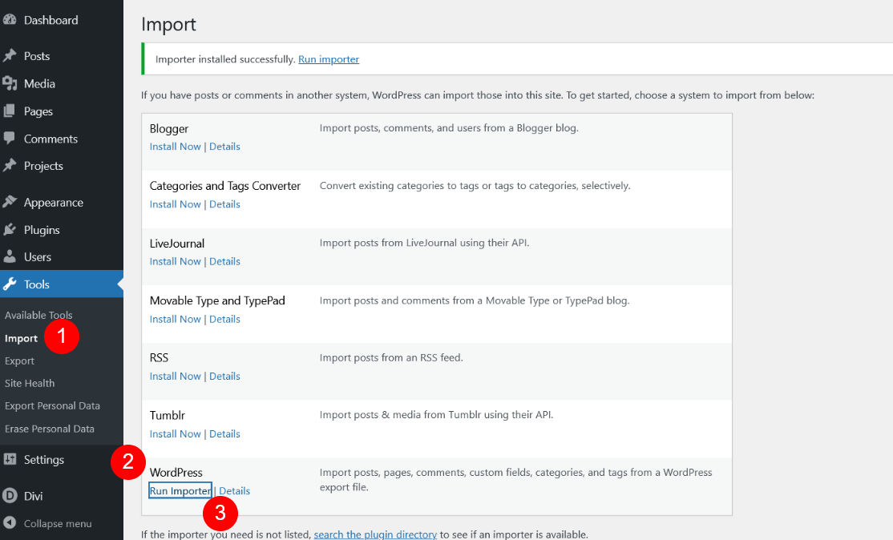Viewport: 893px width, 540px height.
Task: Open Site Health submenu item
Action: pos(30,383)
